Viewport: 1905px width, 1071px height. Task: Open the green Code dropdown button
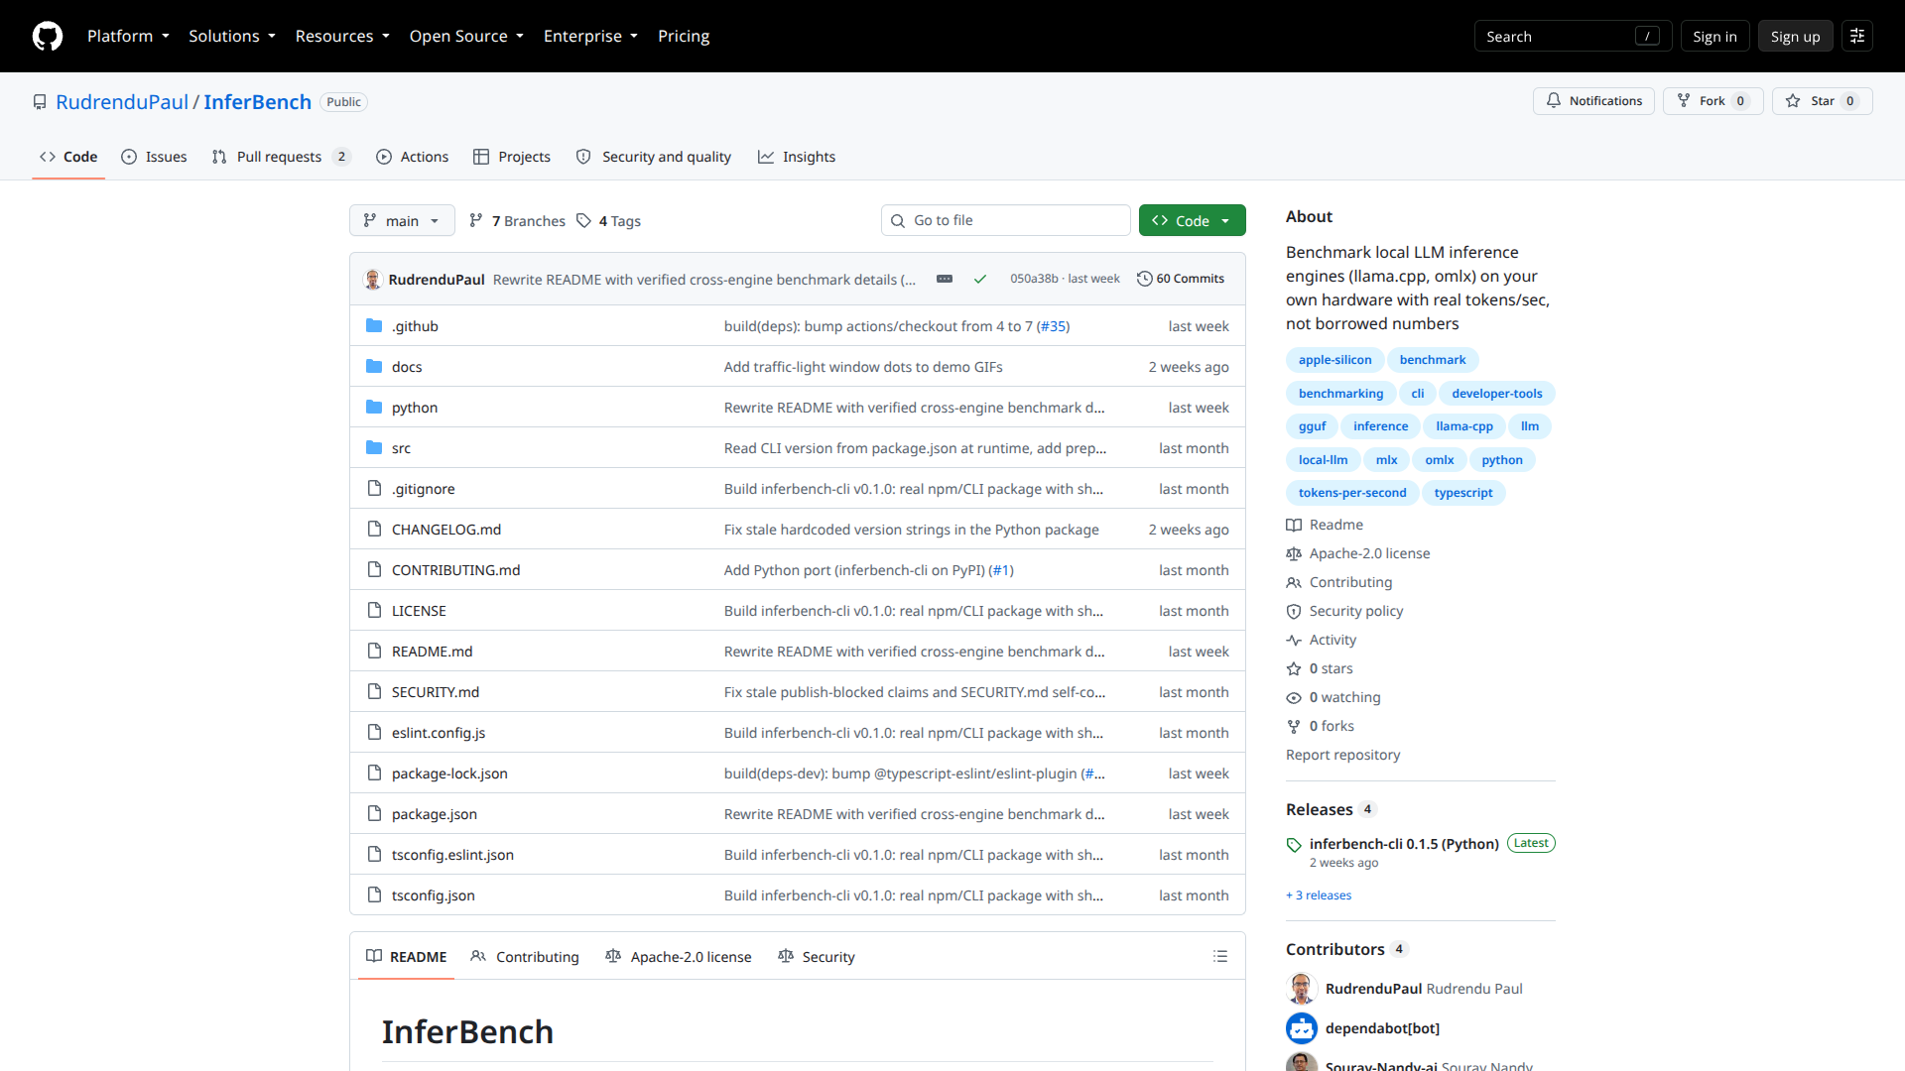tap(1192, 220)
